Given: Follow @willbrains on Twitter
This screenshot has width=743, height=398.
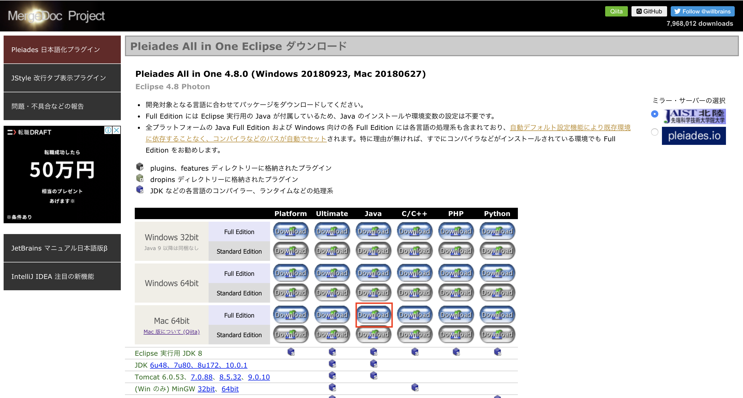Looking at the screenshot, I should point(702,11).
